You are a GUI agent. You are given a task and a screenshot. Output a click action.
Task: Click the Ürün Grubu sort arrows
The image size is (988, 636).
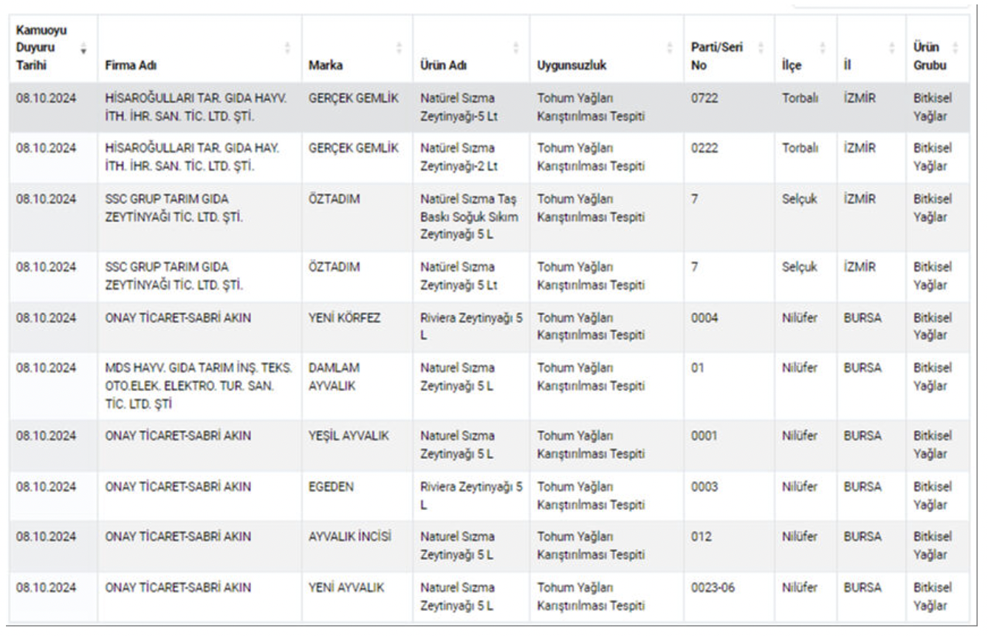point(955,49)
